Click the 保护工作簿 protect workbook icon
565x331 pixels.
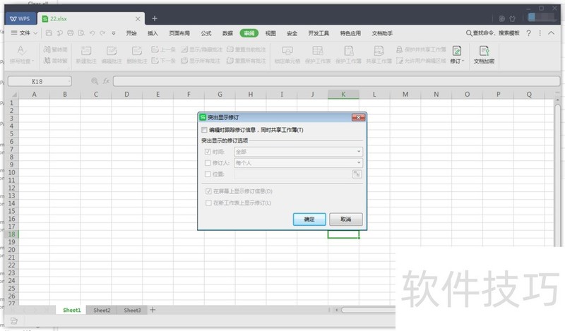click(348, 51)
